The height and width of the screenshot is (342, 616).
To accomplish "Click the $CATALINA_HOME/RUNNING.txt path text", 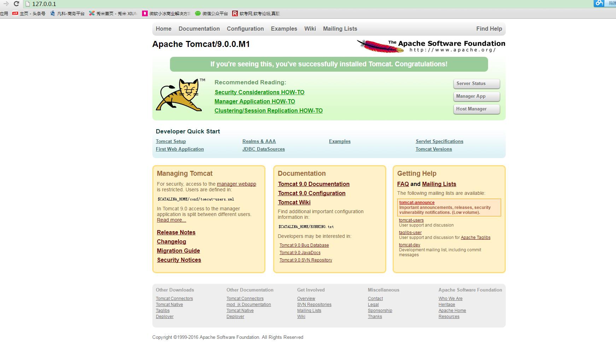I will (x=306, y=227).
